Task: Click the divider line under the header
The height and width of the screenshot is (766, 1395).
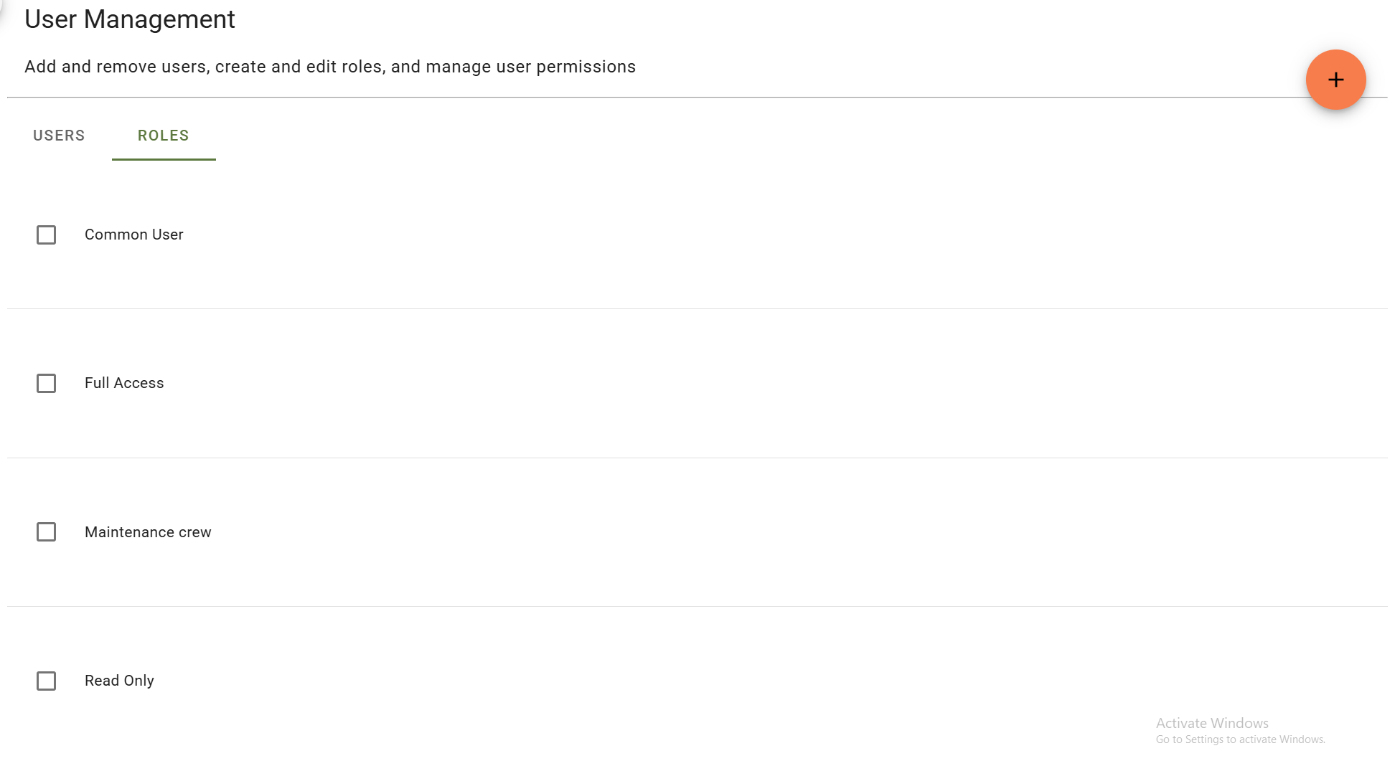Action: (646, 97)
